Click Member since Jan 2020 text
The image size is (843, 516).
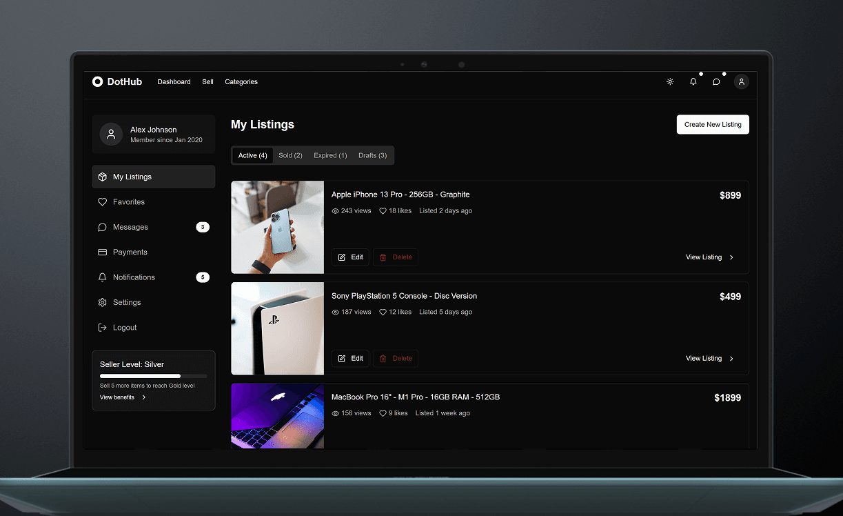tap(166, 140)
